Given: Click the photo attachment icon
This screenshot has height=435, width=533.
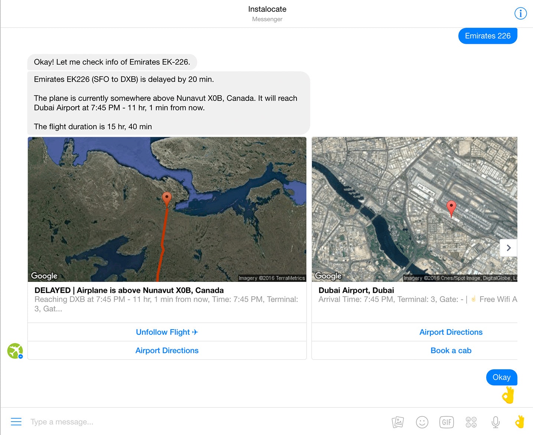Looking at the screenshot, I should [x=398, y=422].
